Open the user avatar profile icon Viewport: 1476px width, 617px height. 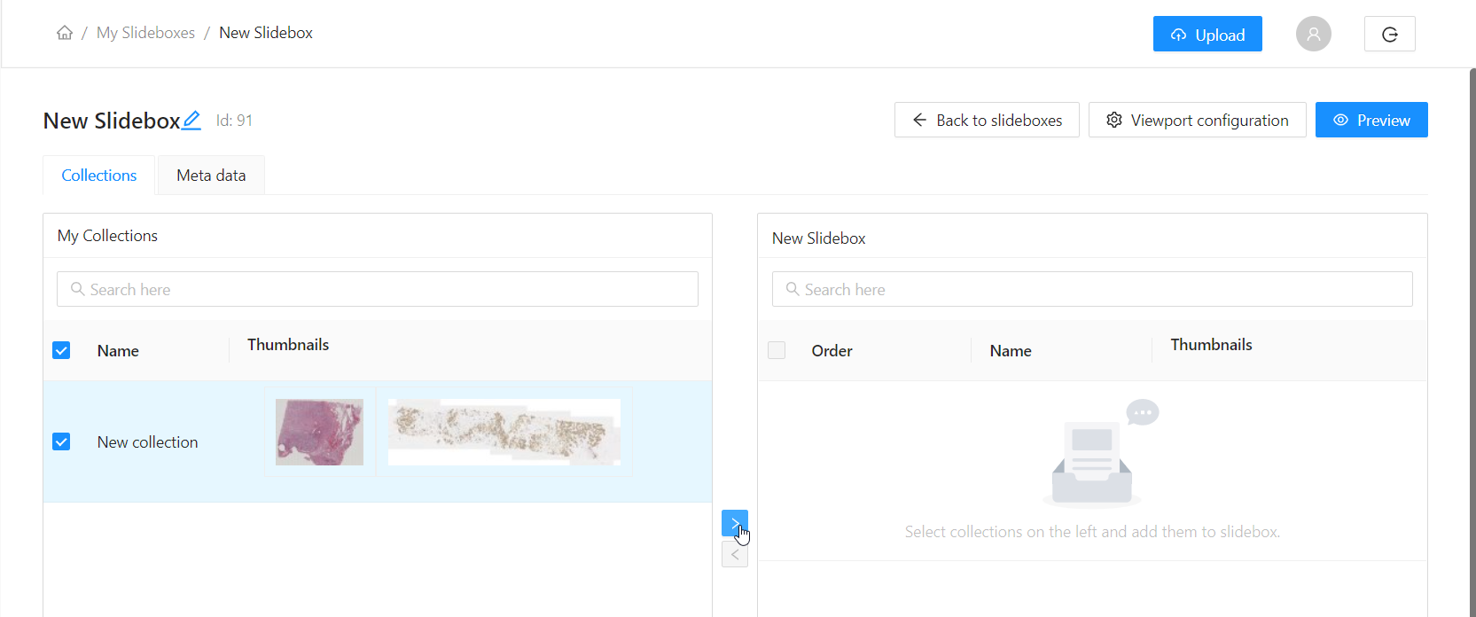1313,34
